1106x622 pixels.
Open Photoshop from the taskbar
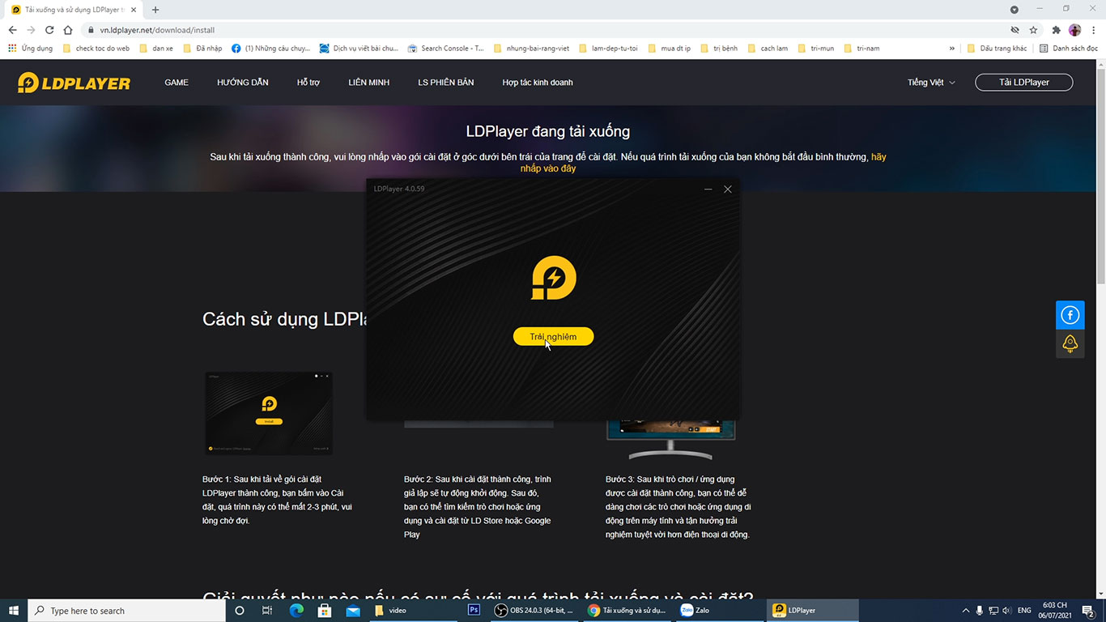[474, 611]
